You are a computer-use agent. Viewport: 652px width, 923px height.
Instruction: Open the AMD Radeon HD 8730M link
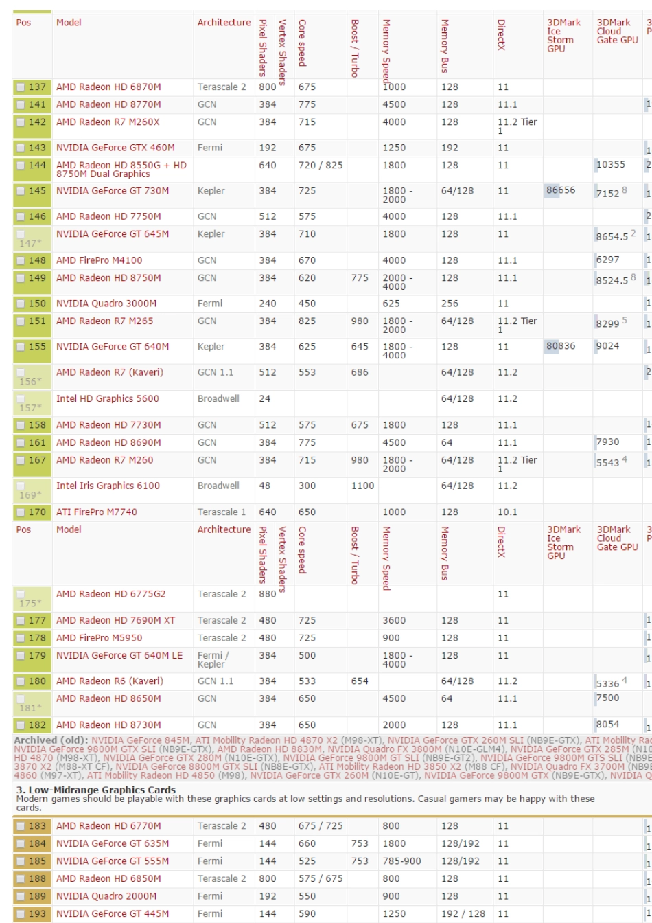click(x=108, y=726)
